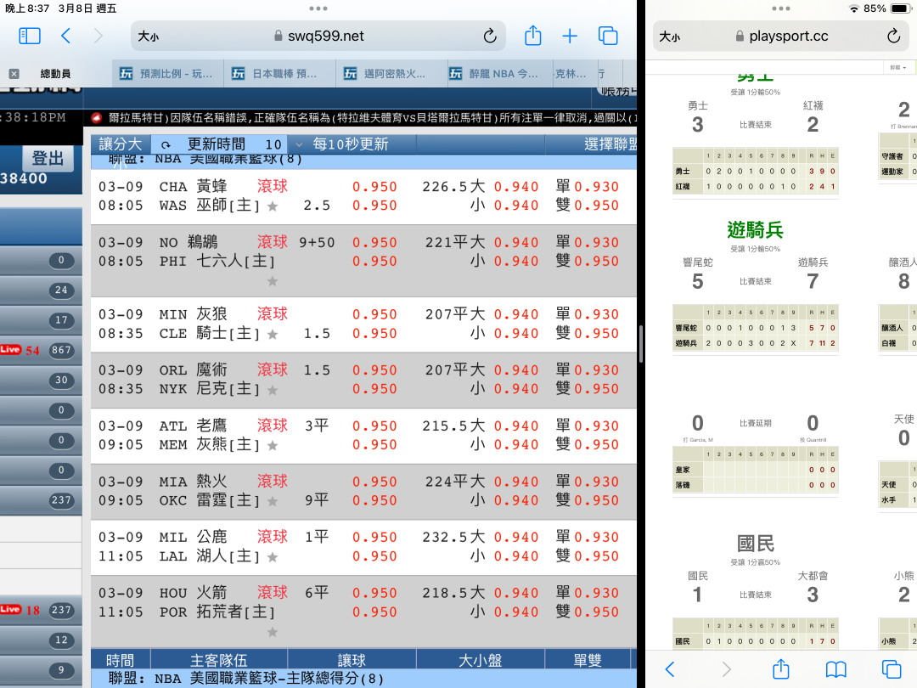This screenshot has height=688, width=917.
Task: Favorite star for 鵜鶘 vs 七六人 game
Action: (273, 281)
